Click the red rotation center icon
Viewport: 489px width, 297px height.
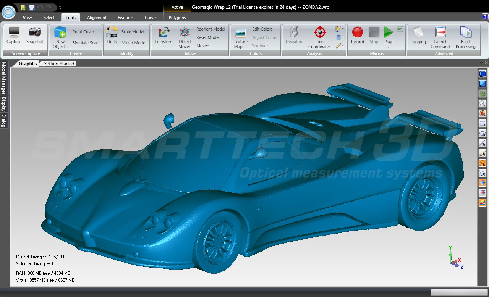483,113
